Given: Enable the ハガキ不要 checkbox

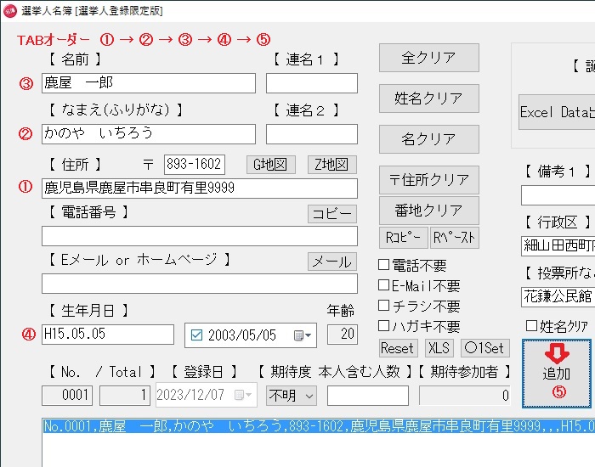Looking at the screenshot, I should 384,326.
